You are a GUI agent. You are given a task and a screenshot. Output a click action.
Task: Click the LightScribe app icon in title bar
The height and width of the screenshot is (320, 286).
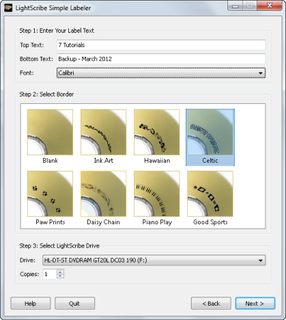click(x=8, y=8)
